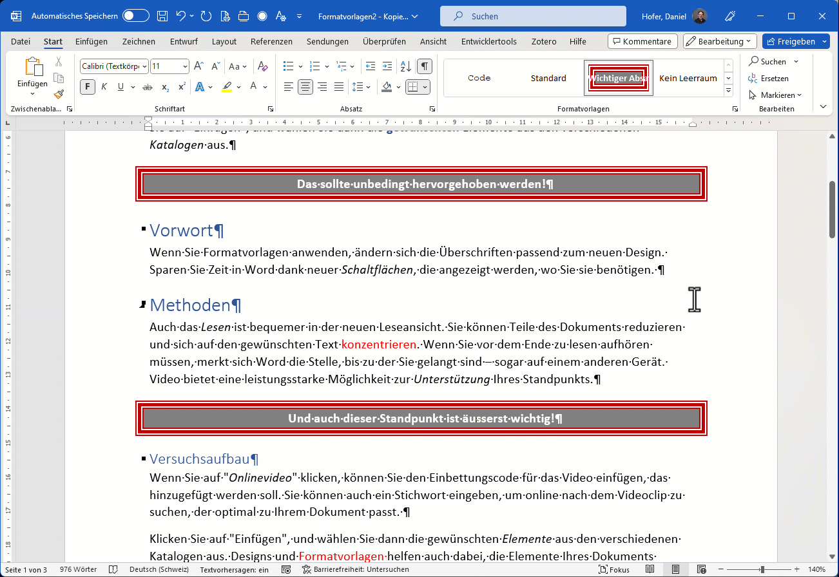Click the Kommentare button
839x577 pixels.
pos(642,41)
